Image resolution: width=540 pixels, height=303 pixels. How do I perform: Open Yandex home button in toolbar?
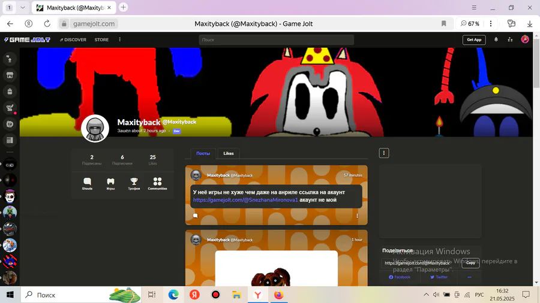29,24
